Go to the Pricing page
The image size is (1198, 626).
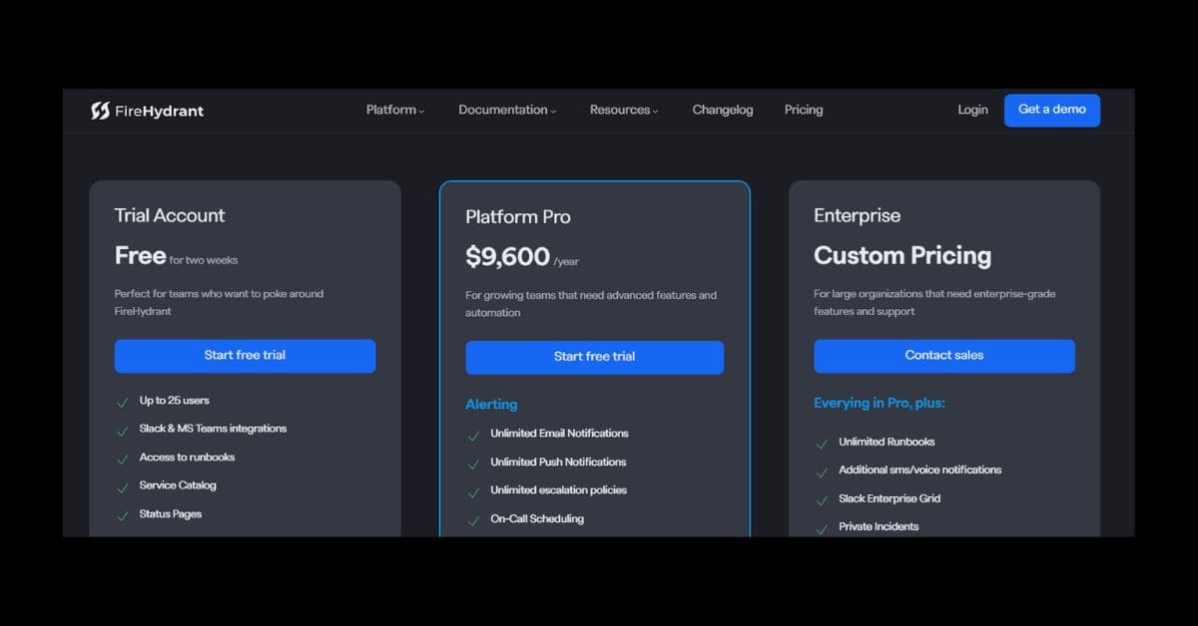[804, 110]
